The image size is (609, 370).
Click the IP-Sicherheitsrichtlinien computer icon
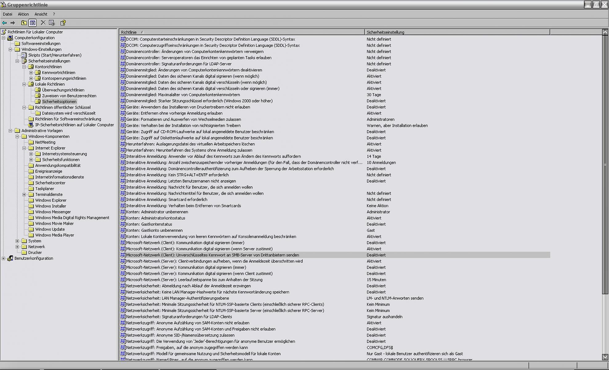[x=31, y=125]
